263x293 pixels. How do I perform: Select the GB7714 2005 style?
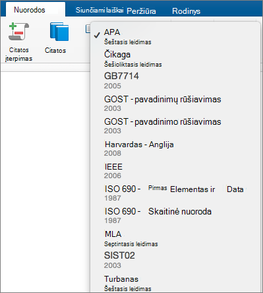pyautogui.click(x=175, y=81)
